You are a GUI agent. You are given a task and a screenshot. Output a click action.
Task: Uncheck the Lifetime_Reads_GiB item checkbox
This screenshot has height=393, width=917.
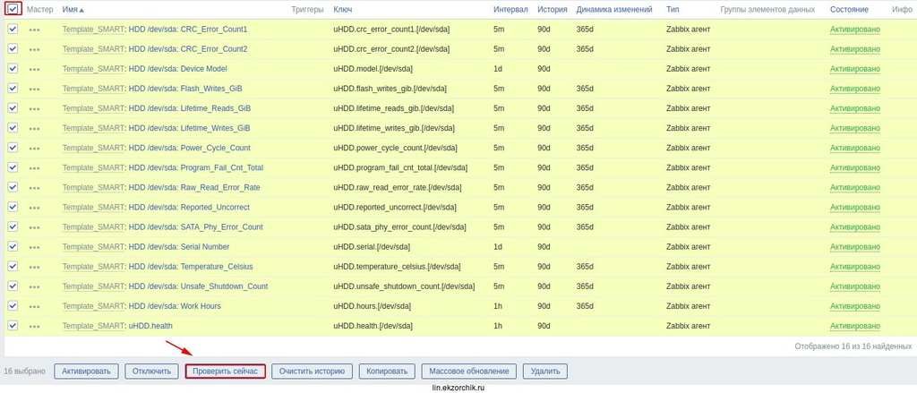click(13, 108)
